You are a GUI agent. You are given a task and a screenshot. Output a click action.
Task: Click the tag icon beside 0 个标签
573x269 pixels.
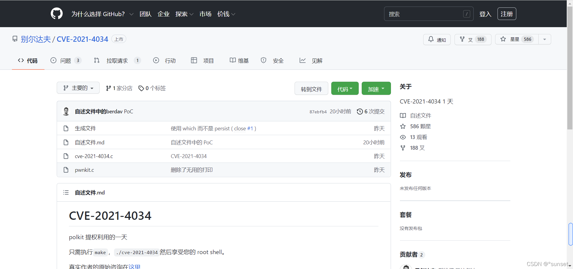point(141,88)
